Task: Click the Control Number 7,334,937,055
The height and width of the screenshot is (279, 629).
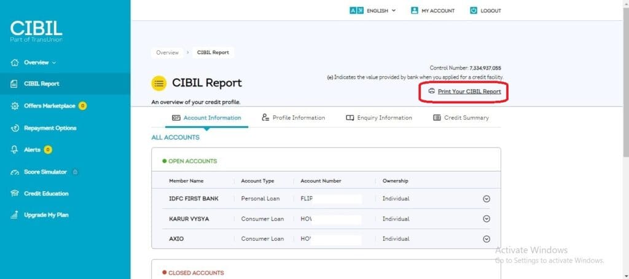Action: point(466,68)
